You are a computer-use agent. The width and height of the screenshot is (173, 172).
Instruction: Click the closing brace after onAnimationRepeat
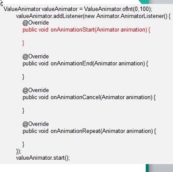[23, 144]
